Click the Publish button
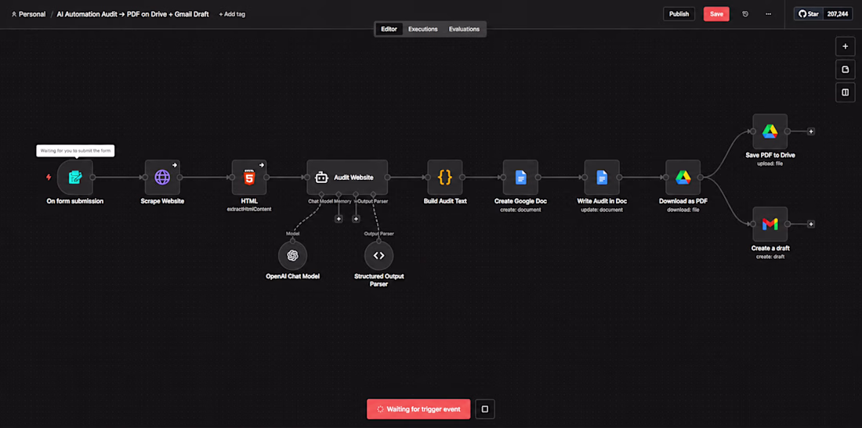The height and width of the screenshot is (428, 862). click(x=679, y=14)
